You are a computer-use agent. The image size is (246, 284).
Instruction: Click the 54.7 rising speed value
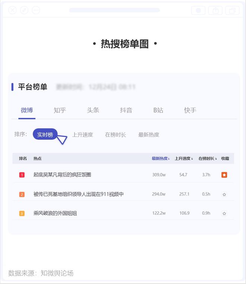click(x=183, y=175)
